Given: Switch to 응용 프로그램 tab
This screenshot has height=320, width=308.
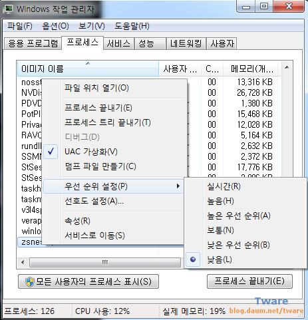Looking at the screenshot, I should tap(33, 43).
